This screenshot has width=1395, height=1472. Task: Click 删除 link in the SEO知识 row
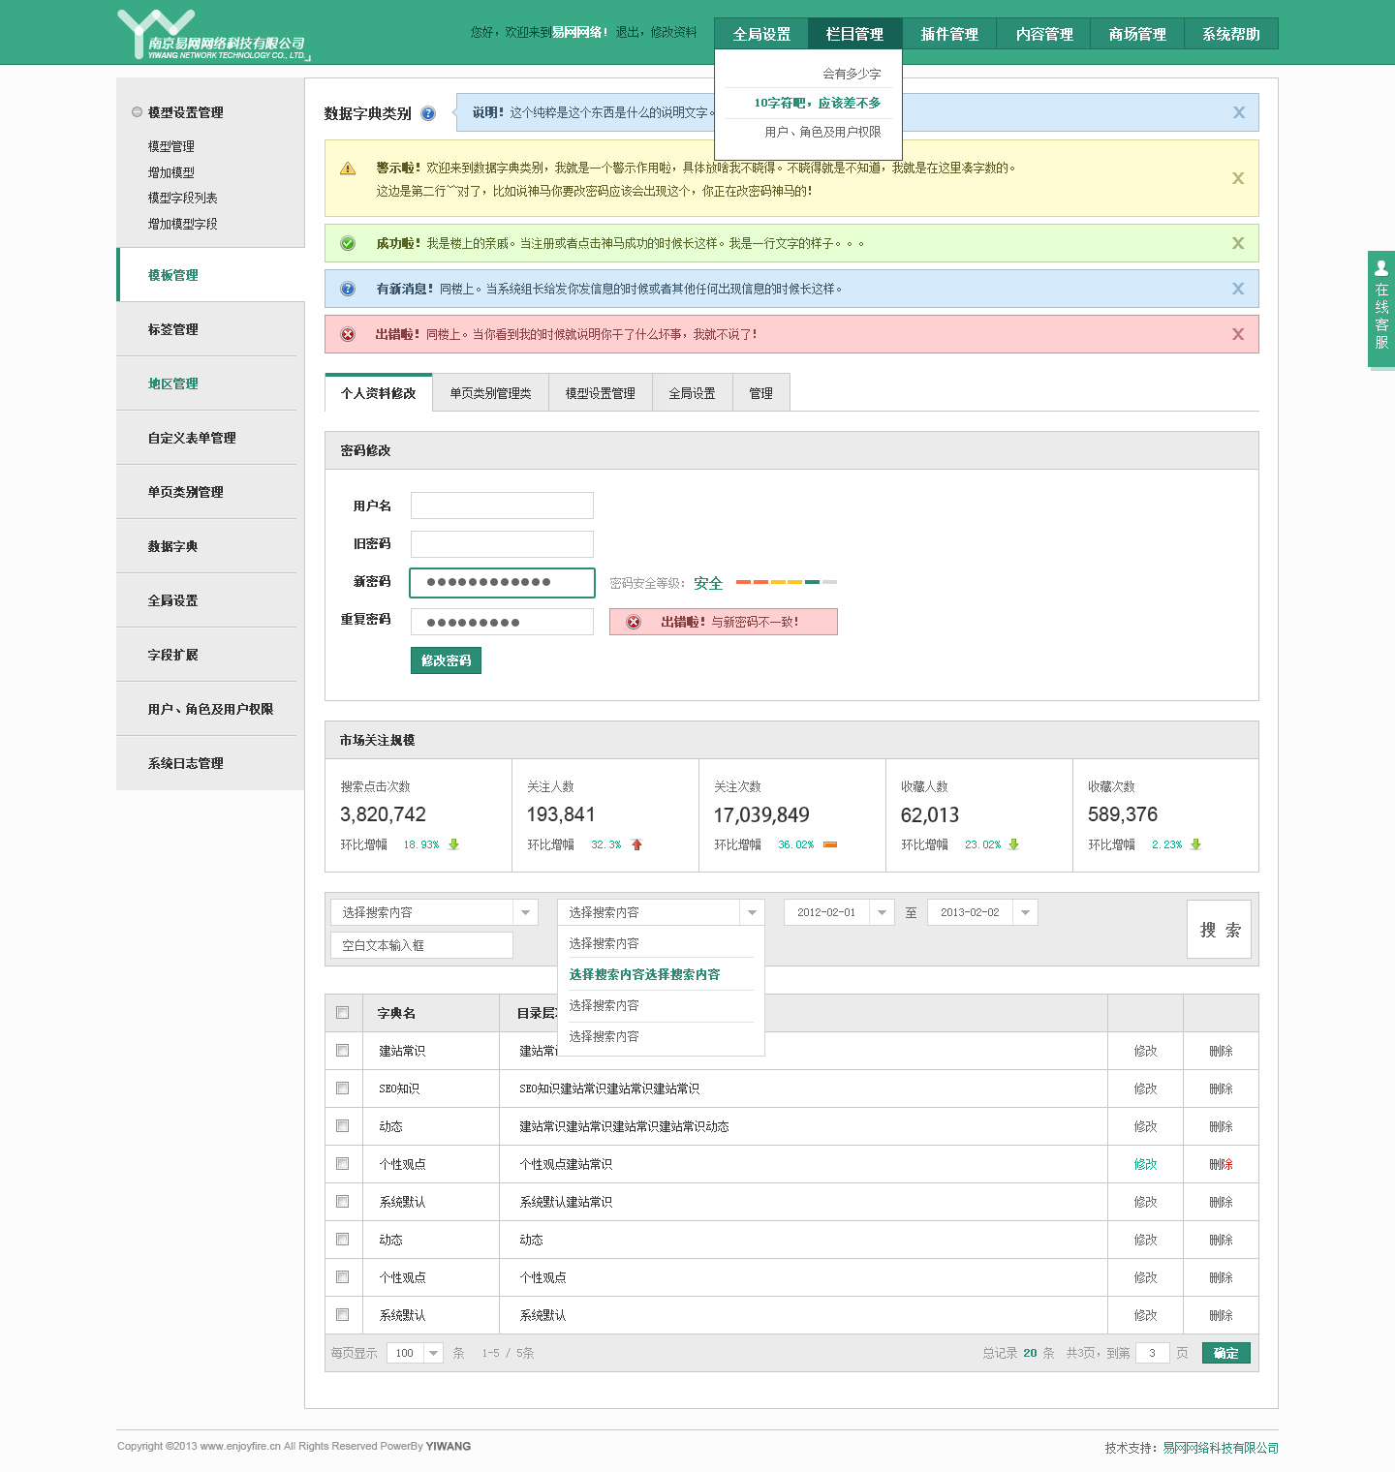click(1221, 1089)
